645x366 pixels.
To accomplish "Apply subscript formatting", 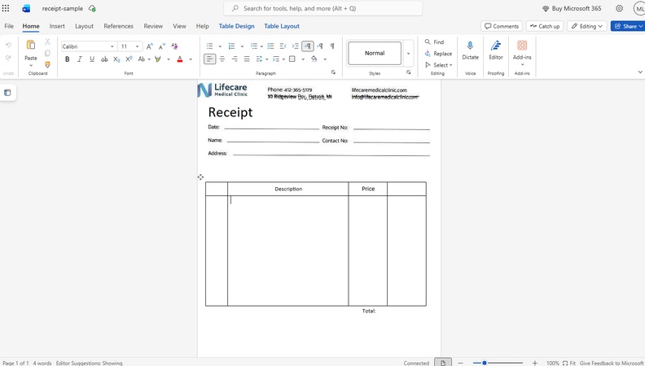I will tap(116, 59).
